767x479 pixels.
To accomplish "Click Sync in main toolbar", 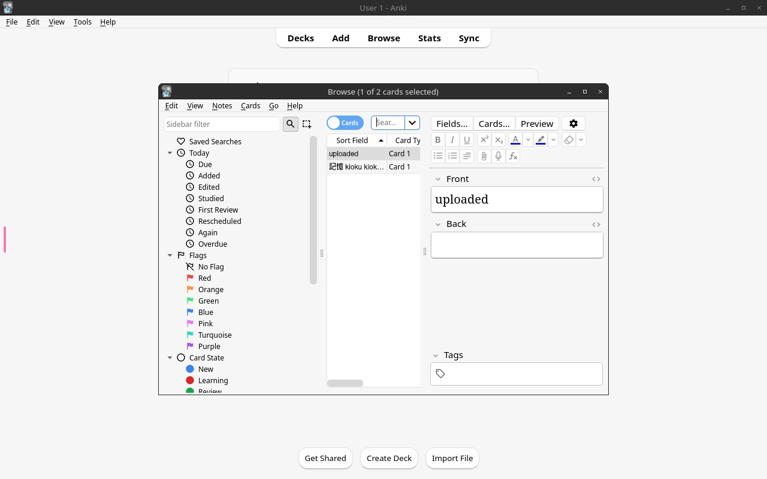I will point(469,38).
